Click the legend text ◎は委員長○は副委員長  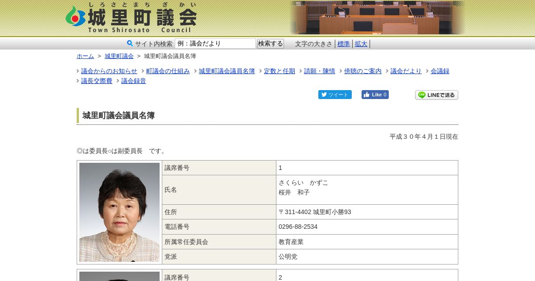click(x=110, y=151)
